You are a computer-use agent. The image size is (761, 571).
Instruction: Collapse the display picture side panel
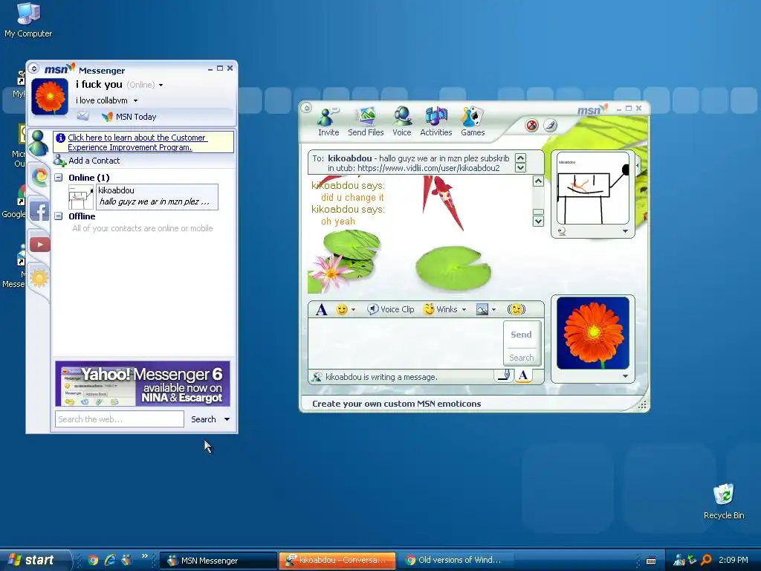(x=638, y=166)
